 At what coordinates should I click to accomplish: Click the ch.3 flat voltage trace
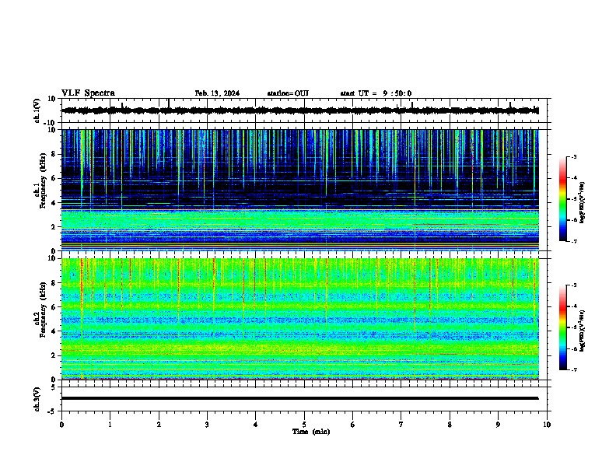(299, 398)
